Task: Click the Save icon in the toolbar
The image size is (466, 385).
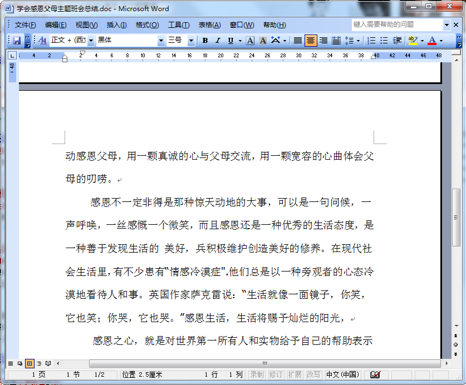Action: pyautogui.click(x=17, y=41)
